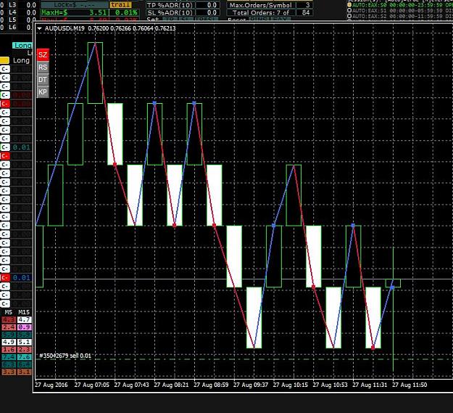Click the cyan Long label

22,46
